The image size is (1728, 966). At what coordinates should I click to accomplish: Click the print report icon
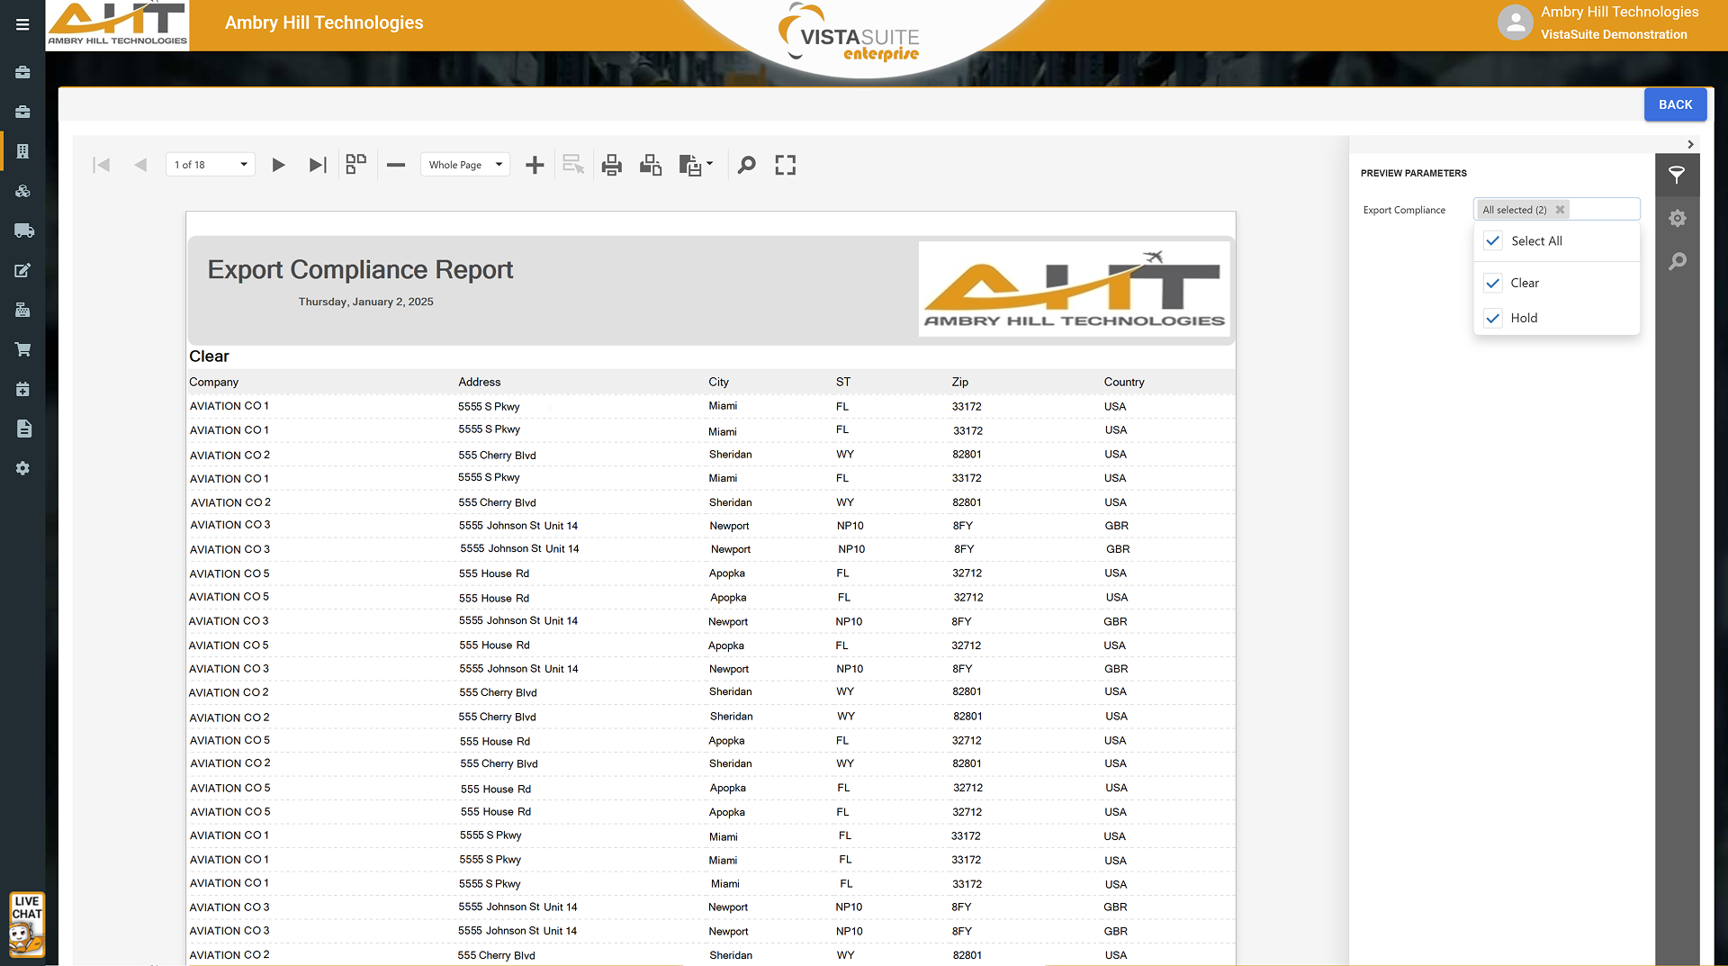[612, 165]
